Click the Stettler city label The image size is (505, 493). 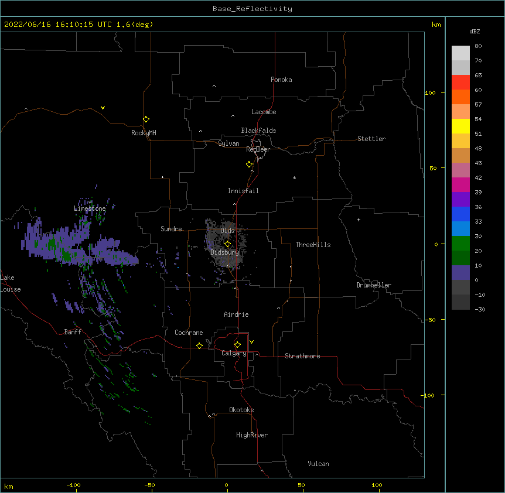(371, 139)
